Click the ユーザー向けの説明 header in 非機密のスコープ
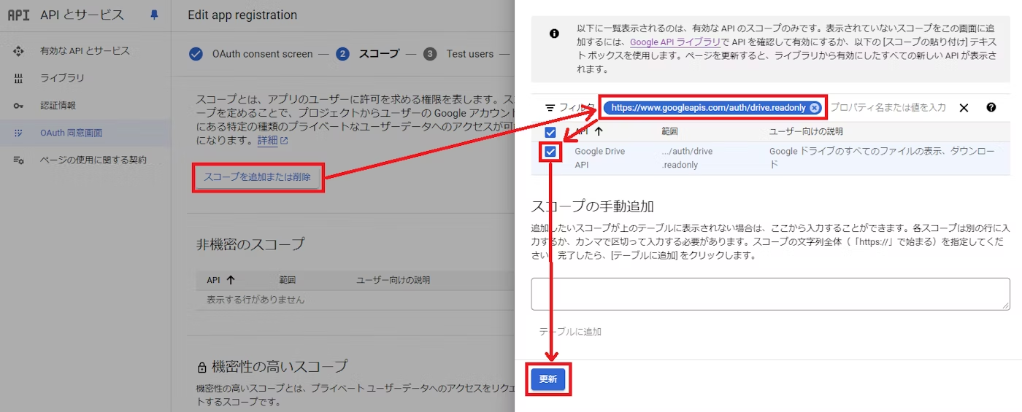This screenshot has width=1022, height=412. pyautogui.click(x=393, y=280)
